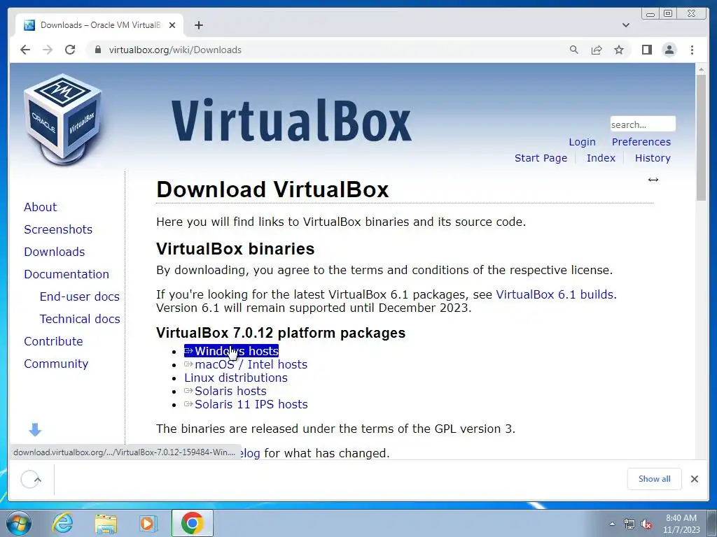The height and width of the screenshot is (537, 717).
Task: Open the Chrome profile avatar
Action: pos(669,50)
